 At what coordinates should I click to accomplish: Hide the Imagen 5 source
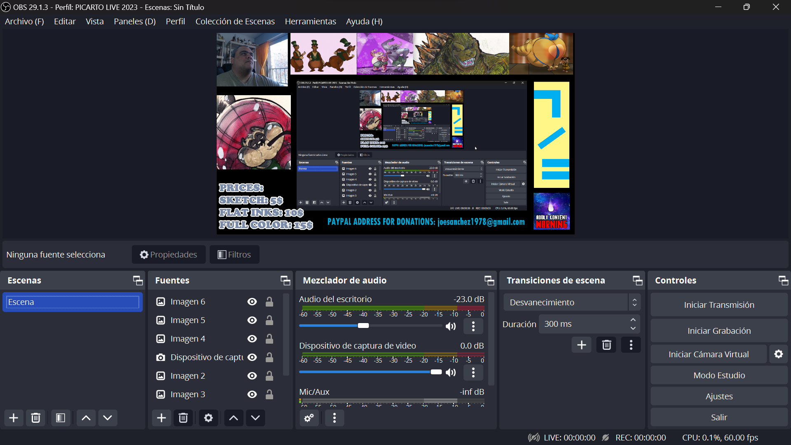point(252,320)
